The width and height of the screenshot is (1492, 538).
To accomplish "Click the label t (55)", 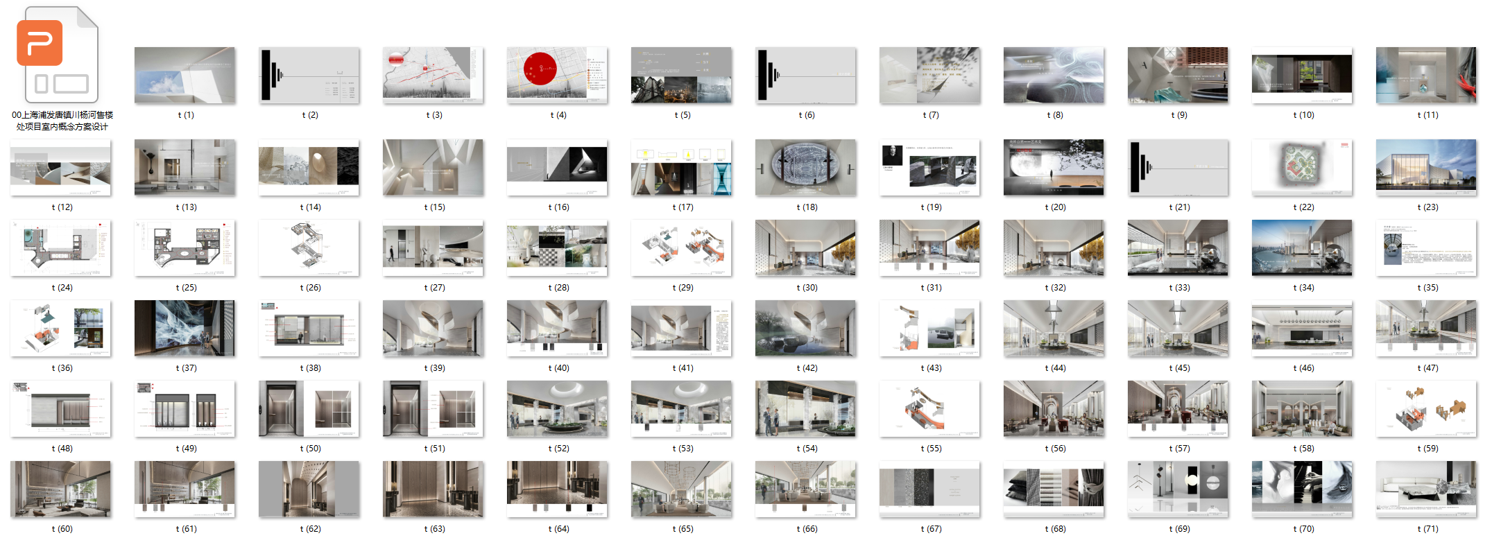I will click(932, 449).
